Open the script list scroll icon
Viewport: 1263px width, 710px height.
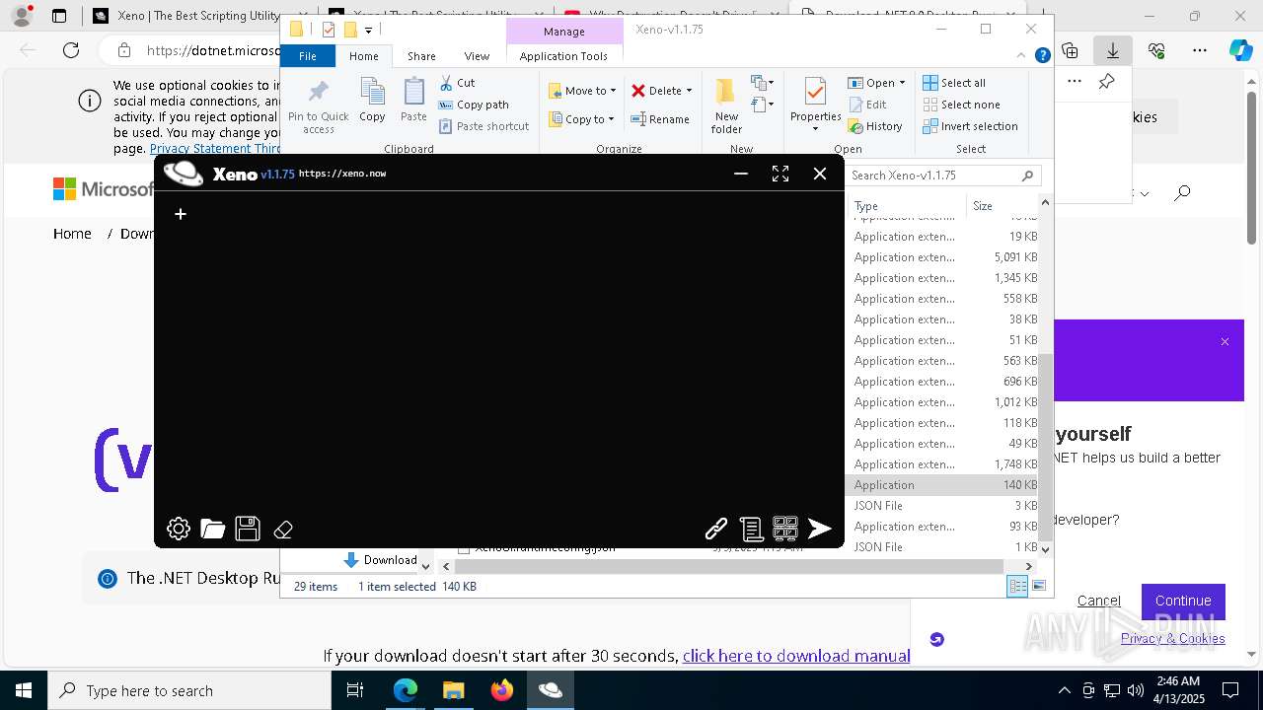coord(751,530)
